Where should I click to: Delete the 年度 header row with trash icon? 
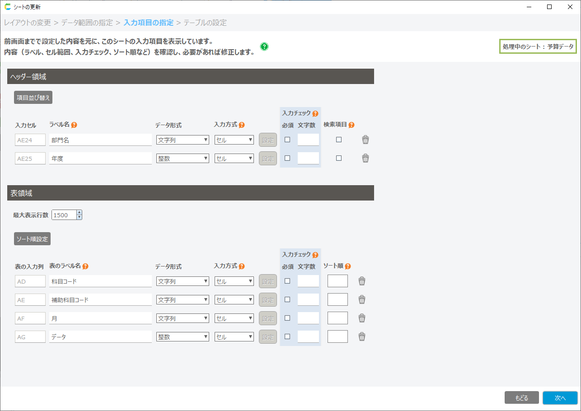pyautogui.click(x=365, y=159)
